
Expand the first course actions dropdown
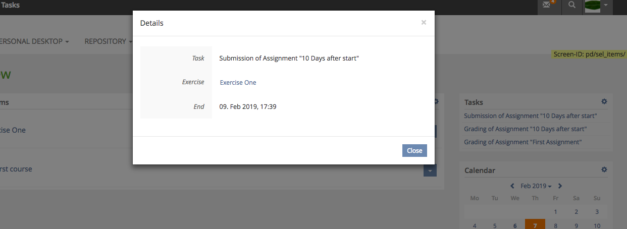(430, 170)
